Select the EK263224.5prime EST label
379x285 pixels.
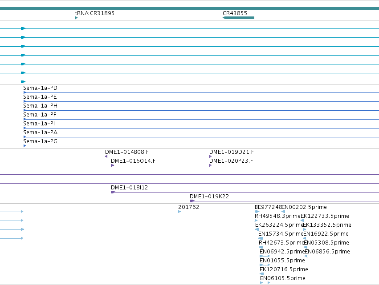click(x=279, y=225)
